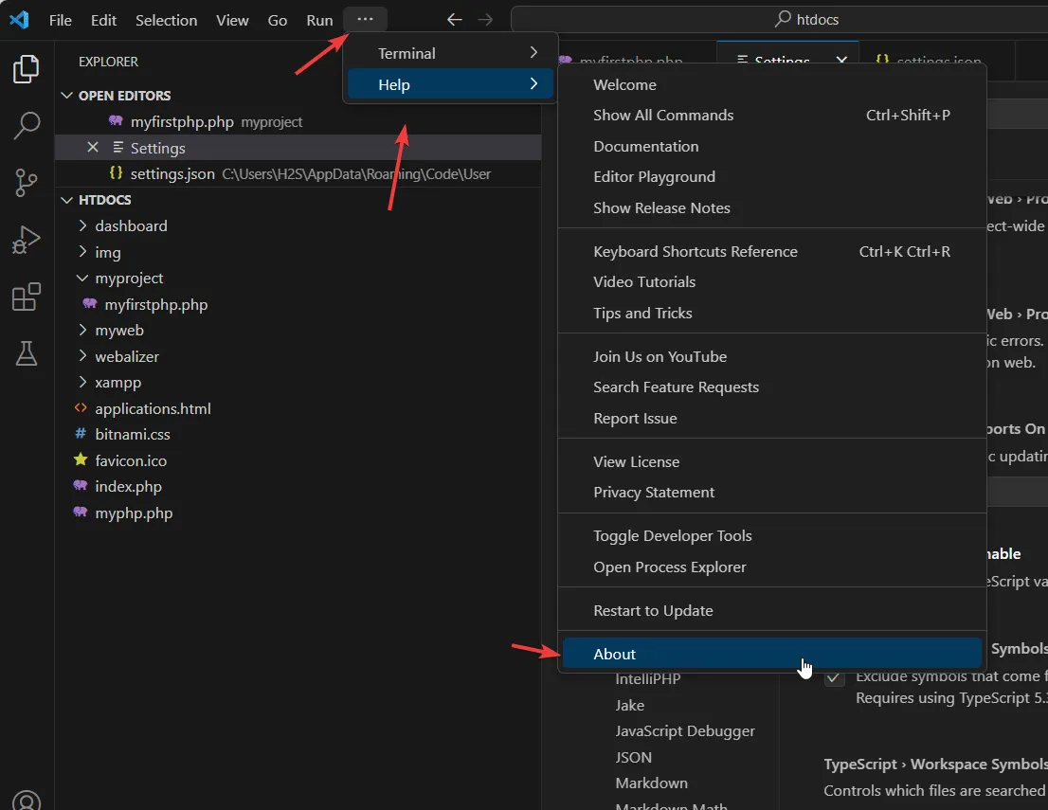Screen dimensions: 1048x810
Task: Choose Show All Commands
Action: pos(772,115)
